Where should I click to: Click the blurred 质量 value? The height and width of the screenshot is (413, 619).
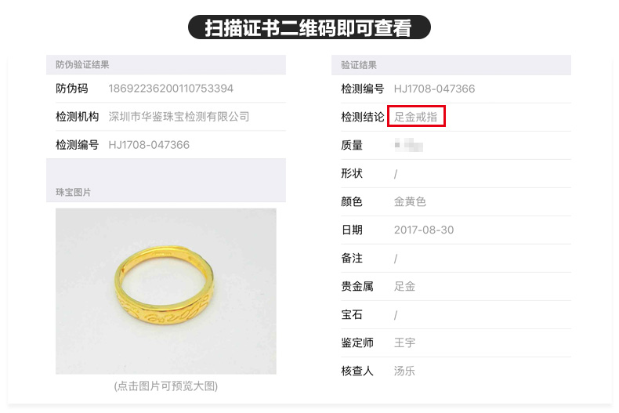pos(408,145)
